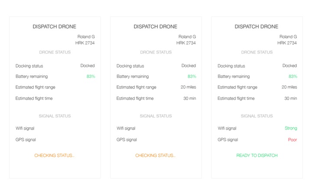The height and width of the screenshot is (195, 312).
Task: Select CHECKING STATUS in card without flight range
Action: (54, 156)
